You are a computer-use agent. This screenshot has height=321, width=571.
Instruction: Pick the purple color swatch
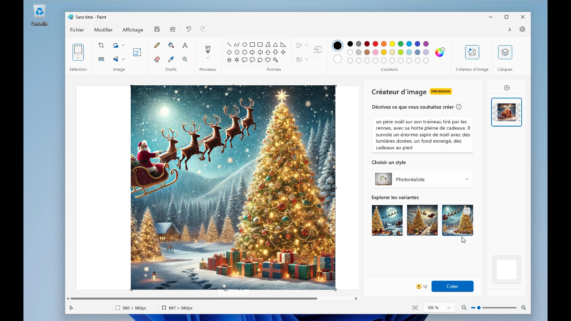coord(426,44)
